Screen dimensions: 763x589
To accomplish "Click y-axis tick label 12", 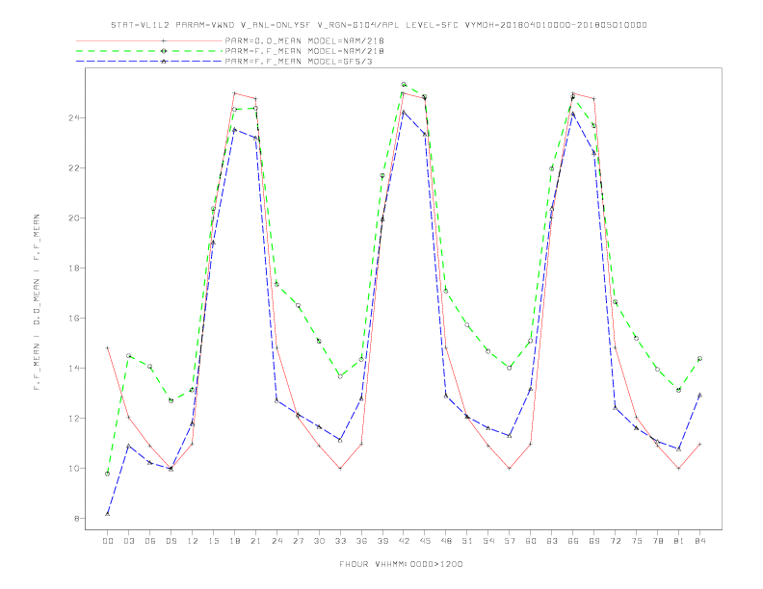I will click(x=74, y=419).
